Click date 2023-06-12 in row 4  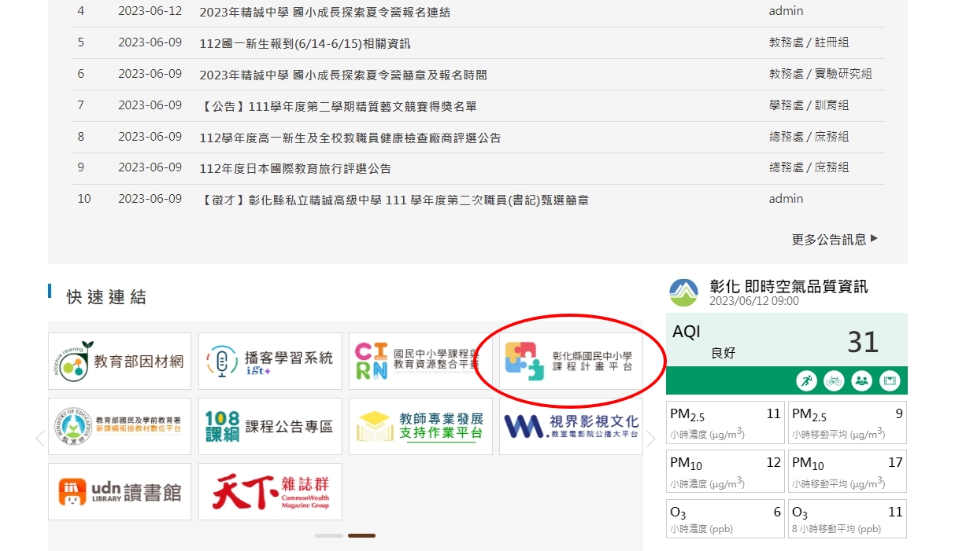pyautogui.click(x=150, y=11)
